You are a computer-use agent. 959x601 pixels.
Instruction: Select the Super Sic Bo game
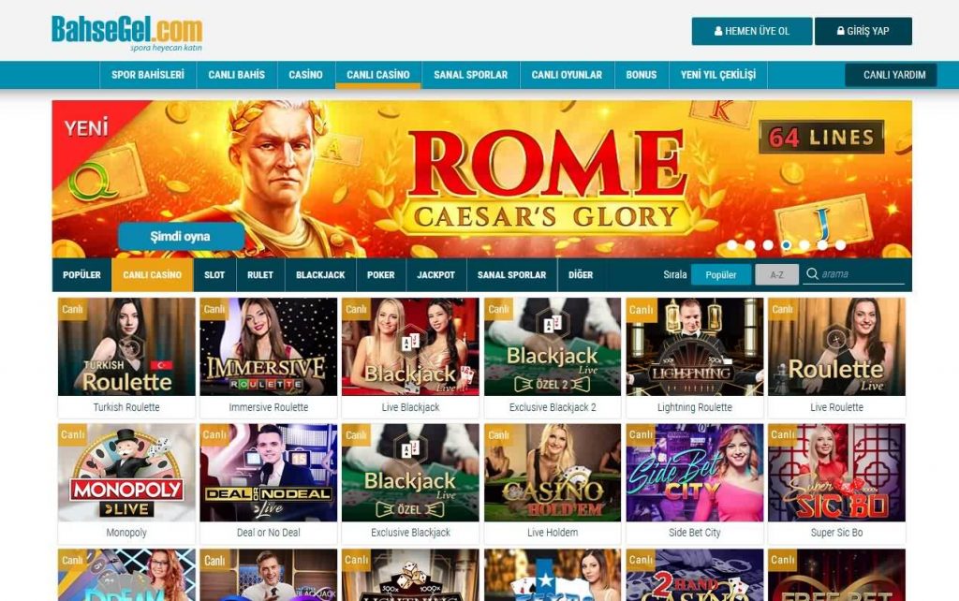pos(836,473)
